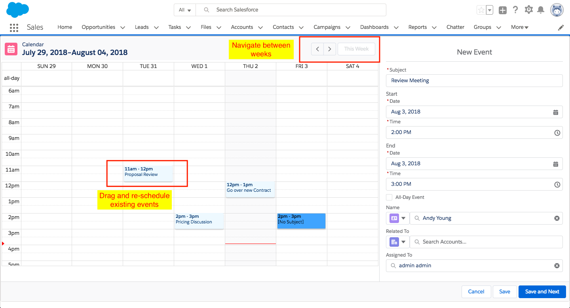Open the Setup gear icon

pyautogui.click(x=528, y=10)
